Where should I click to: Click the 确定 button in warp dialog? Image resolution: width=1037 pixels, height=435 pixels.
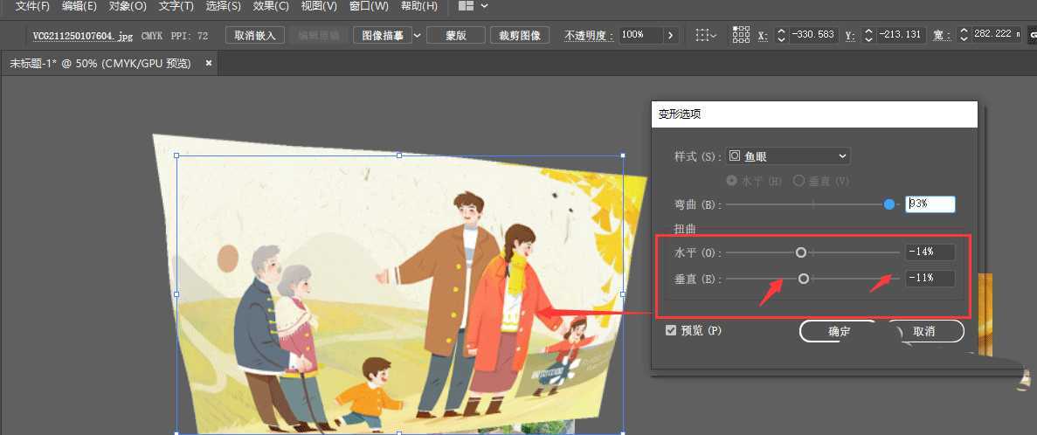tap(837, 331)
